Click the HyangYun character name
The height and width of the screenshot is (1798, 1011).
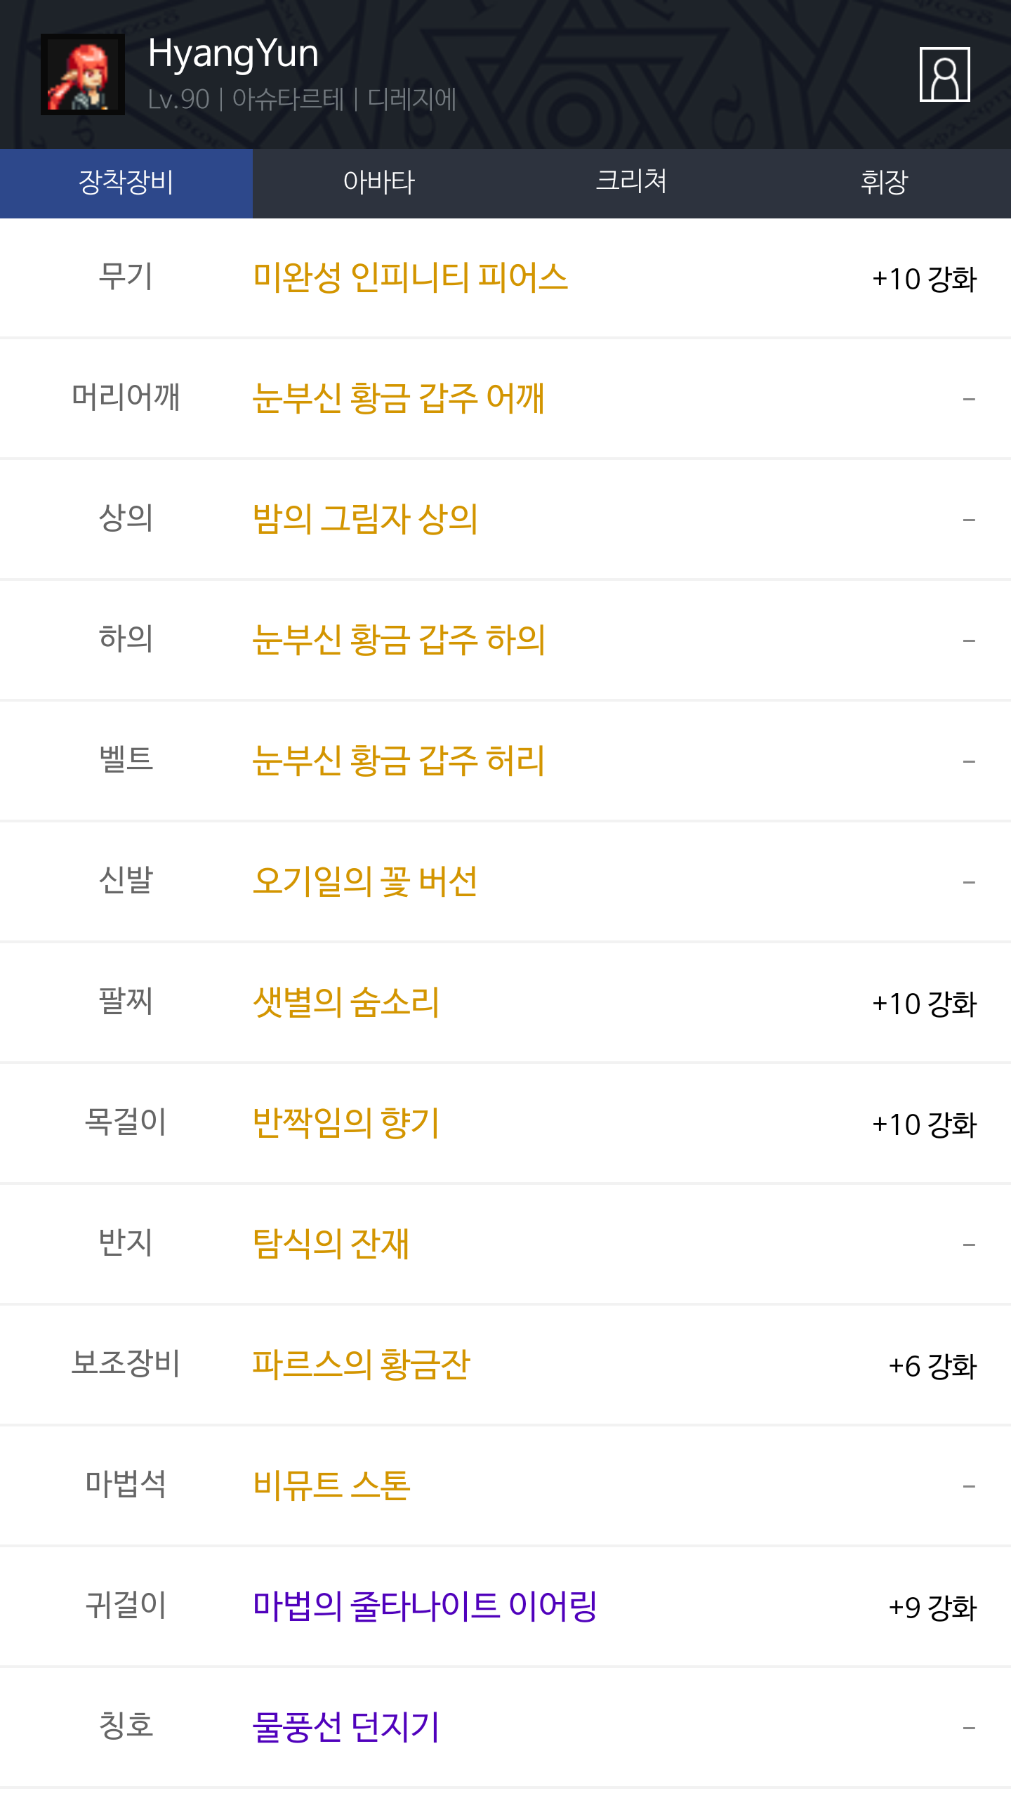tap(233, 54)
